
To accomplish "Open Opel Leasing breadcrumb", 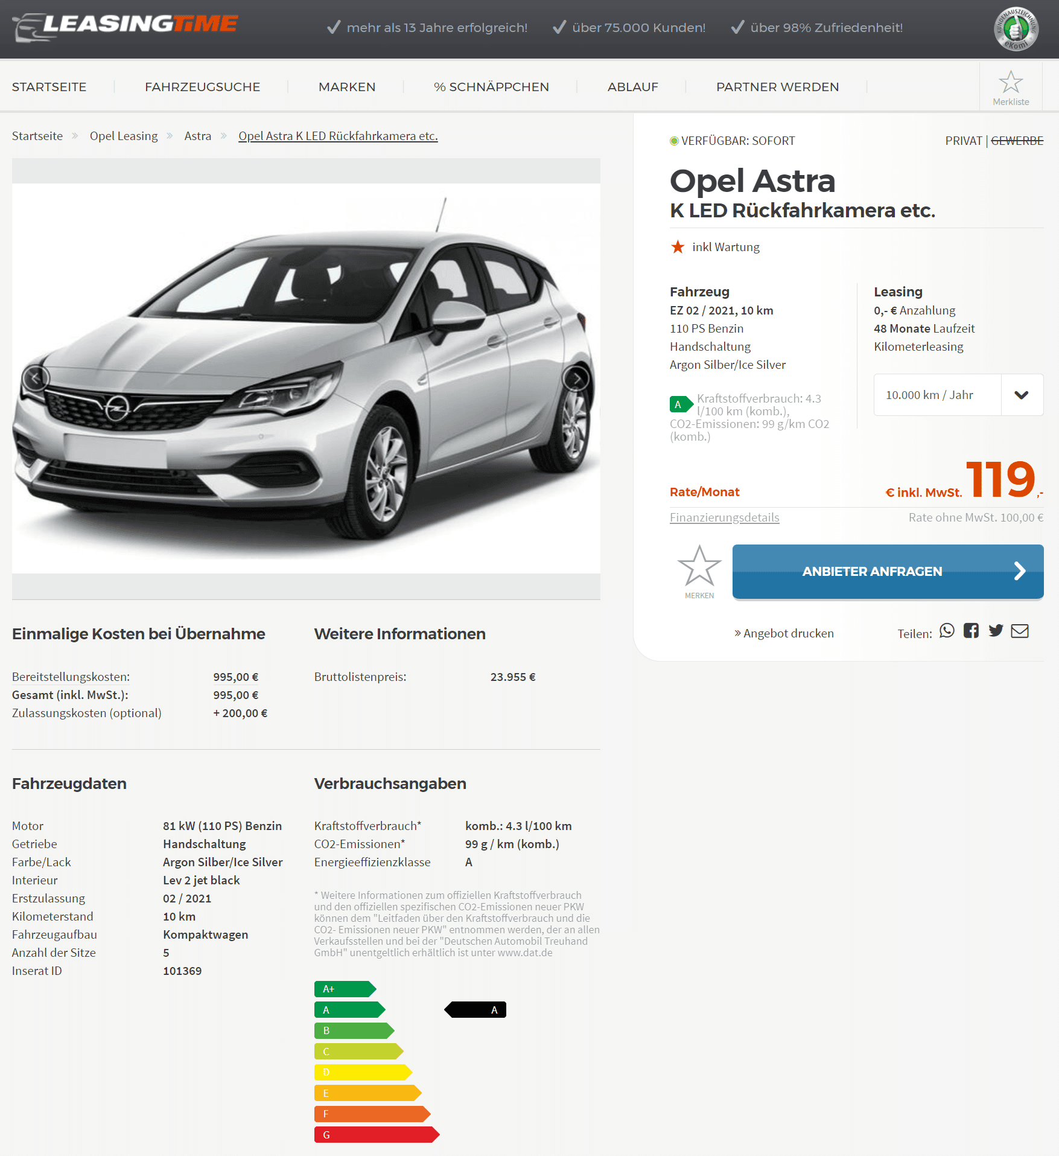I will coord(124,136).
